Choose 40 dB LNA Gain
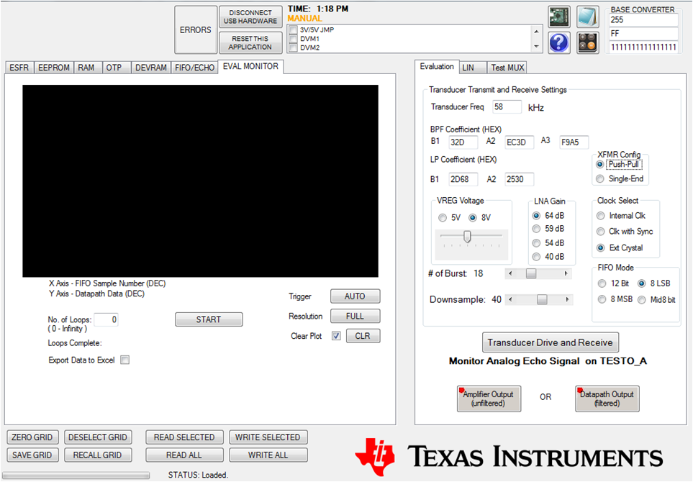This screenshot has width=693, height=482. [535, 257]
